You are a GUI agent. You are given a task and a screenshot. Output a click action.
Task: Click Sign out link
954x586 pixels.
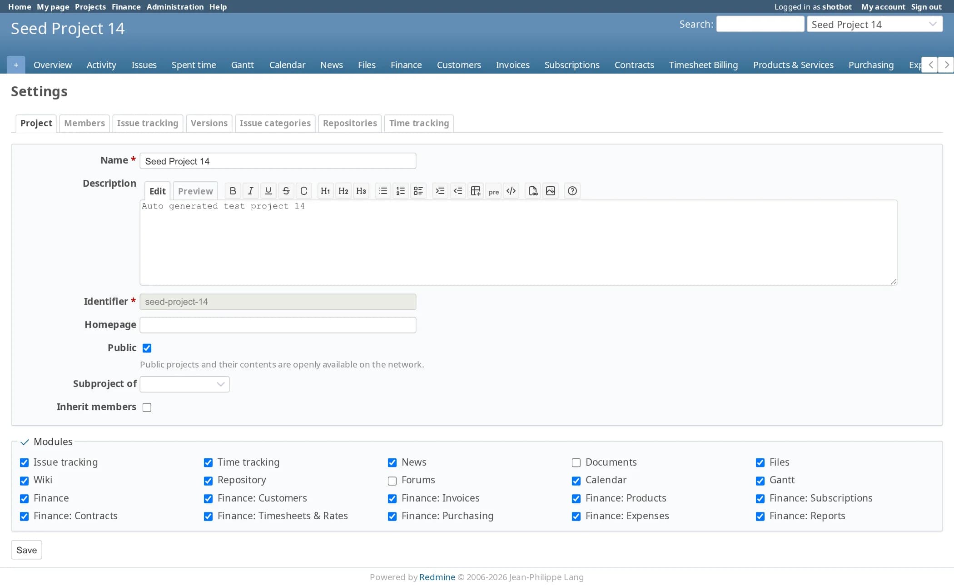(926, 7)
